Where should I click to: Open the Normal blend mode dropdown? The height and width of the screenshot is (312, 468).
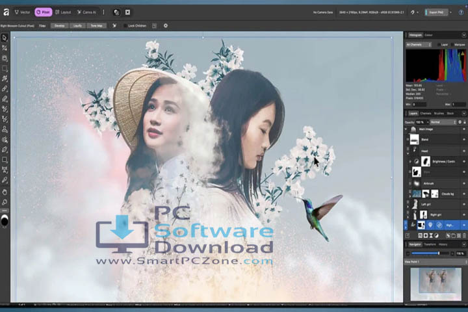click(x=443, y=122)
